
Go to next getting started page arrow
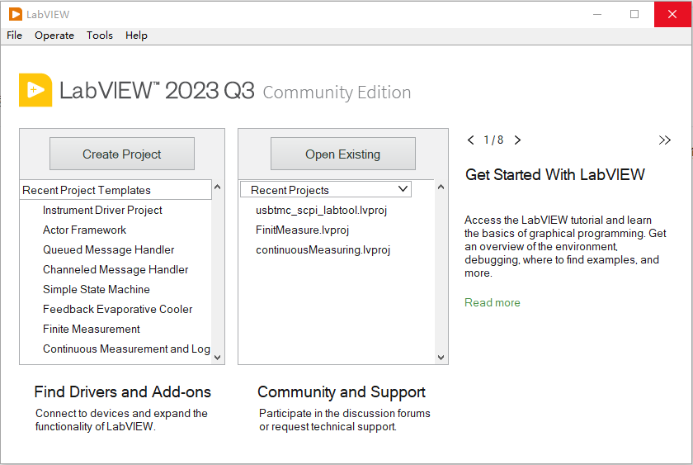tap(517, 140)
